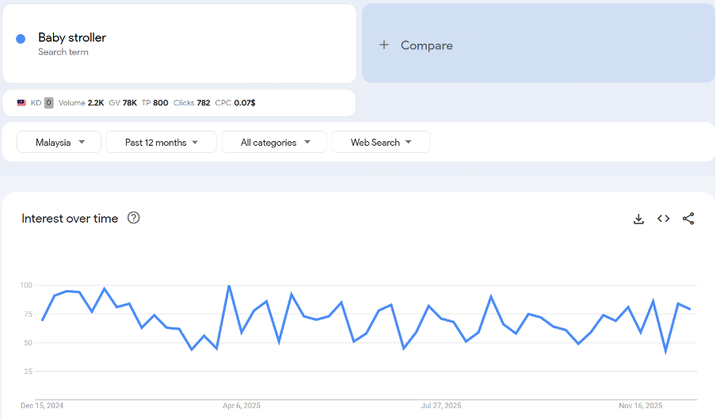Click the blue dot beside Baby stroller
This screenshot has height=420, width=716.
tap(21, 39)
